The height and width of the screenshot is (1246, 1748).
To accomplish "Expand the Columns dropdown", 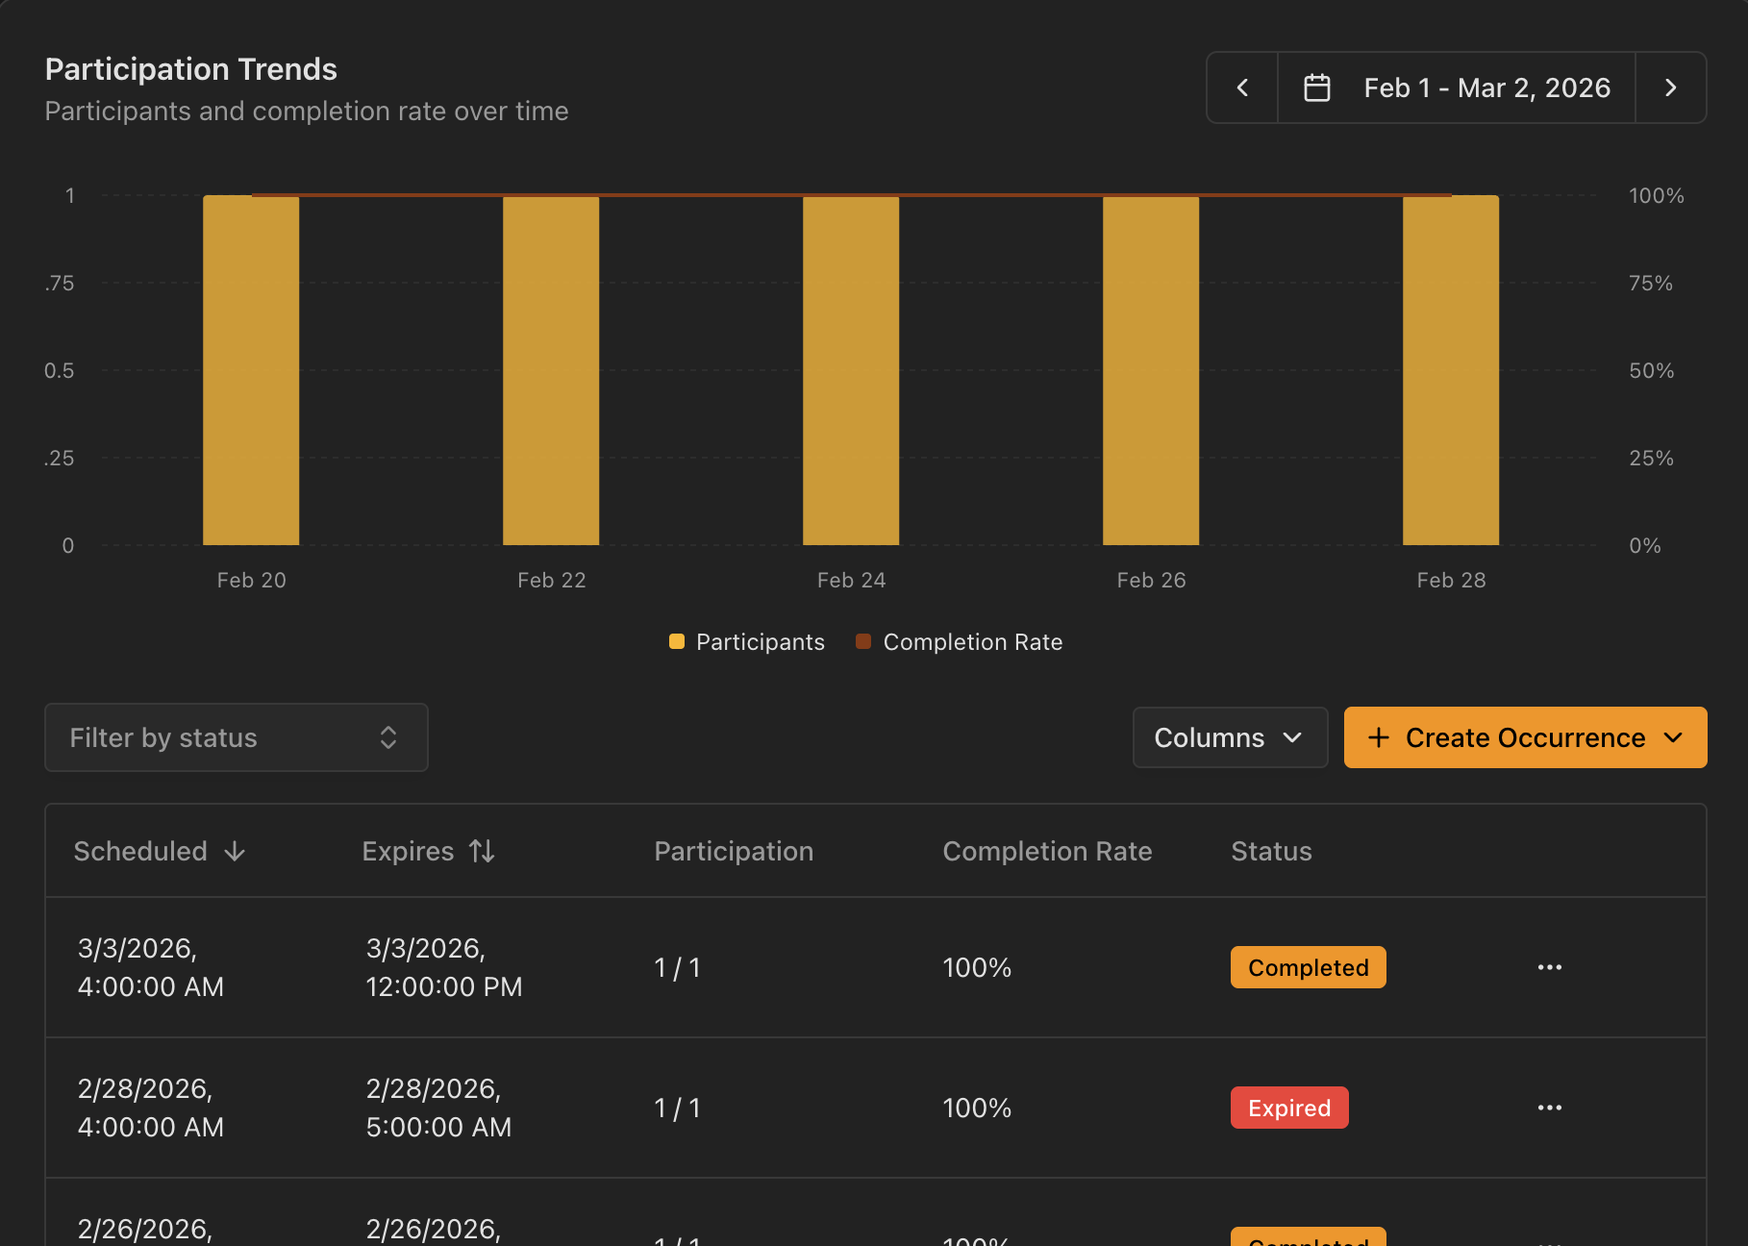I will [x=1230, y=737].
